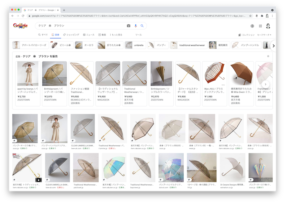
Task: Reload the page in Chrome
Action: [23, 16]
